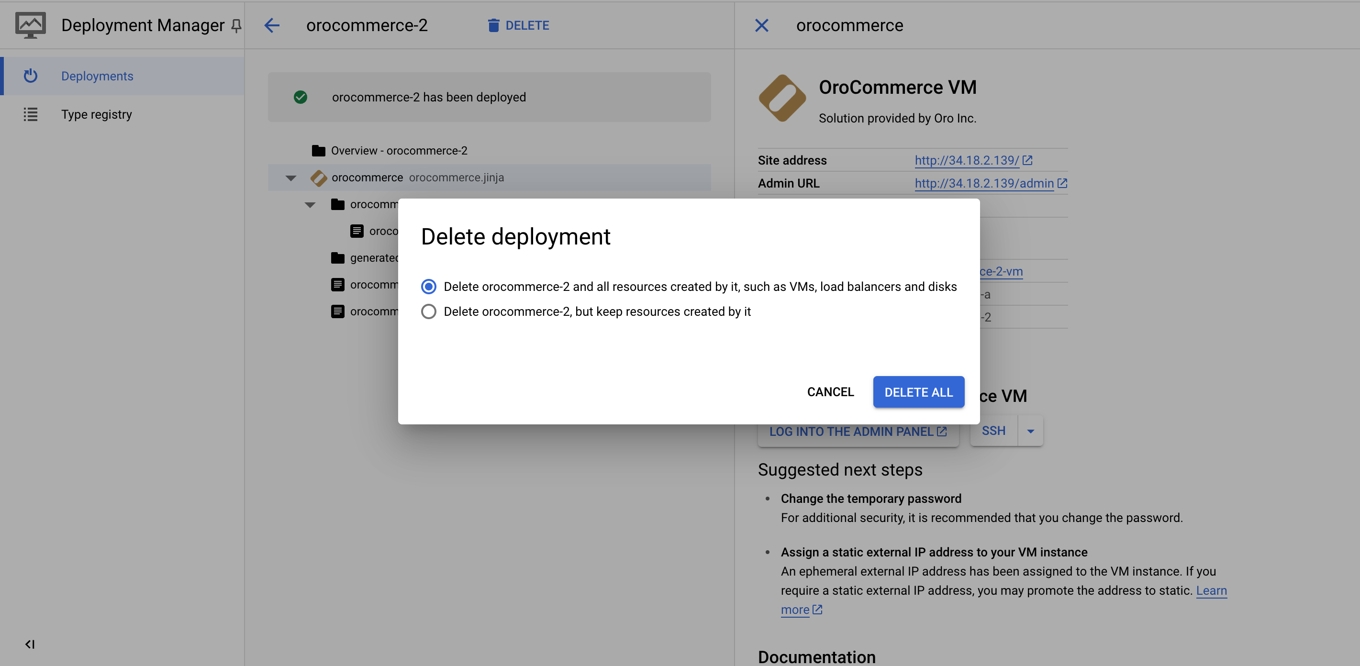Open the Admin URL link

click(984, 183)
